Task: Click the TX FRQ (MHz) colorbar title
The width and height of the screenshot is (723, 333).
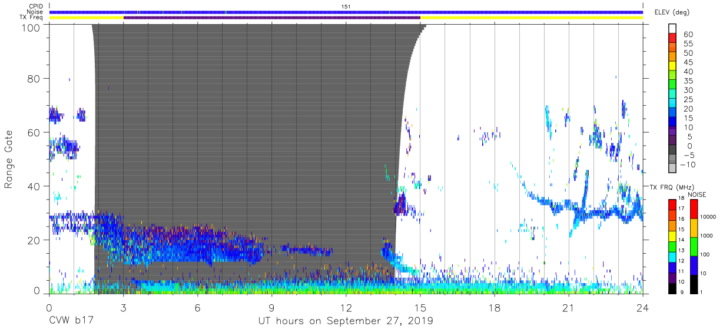Action: [673, 187]
